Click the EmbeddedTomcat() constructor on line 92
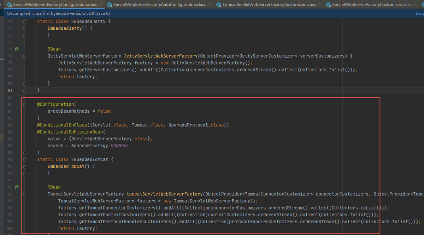The height and width of the screenshot is (235, 424). click(69, 166)
